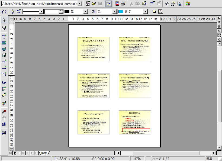Viewport: 222px width, 161px height.
Task: Click the black line color swatch
Action: point(67,11)
